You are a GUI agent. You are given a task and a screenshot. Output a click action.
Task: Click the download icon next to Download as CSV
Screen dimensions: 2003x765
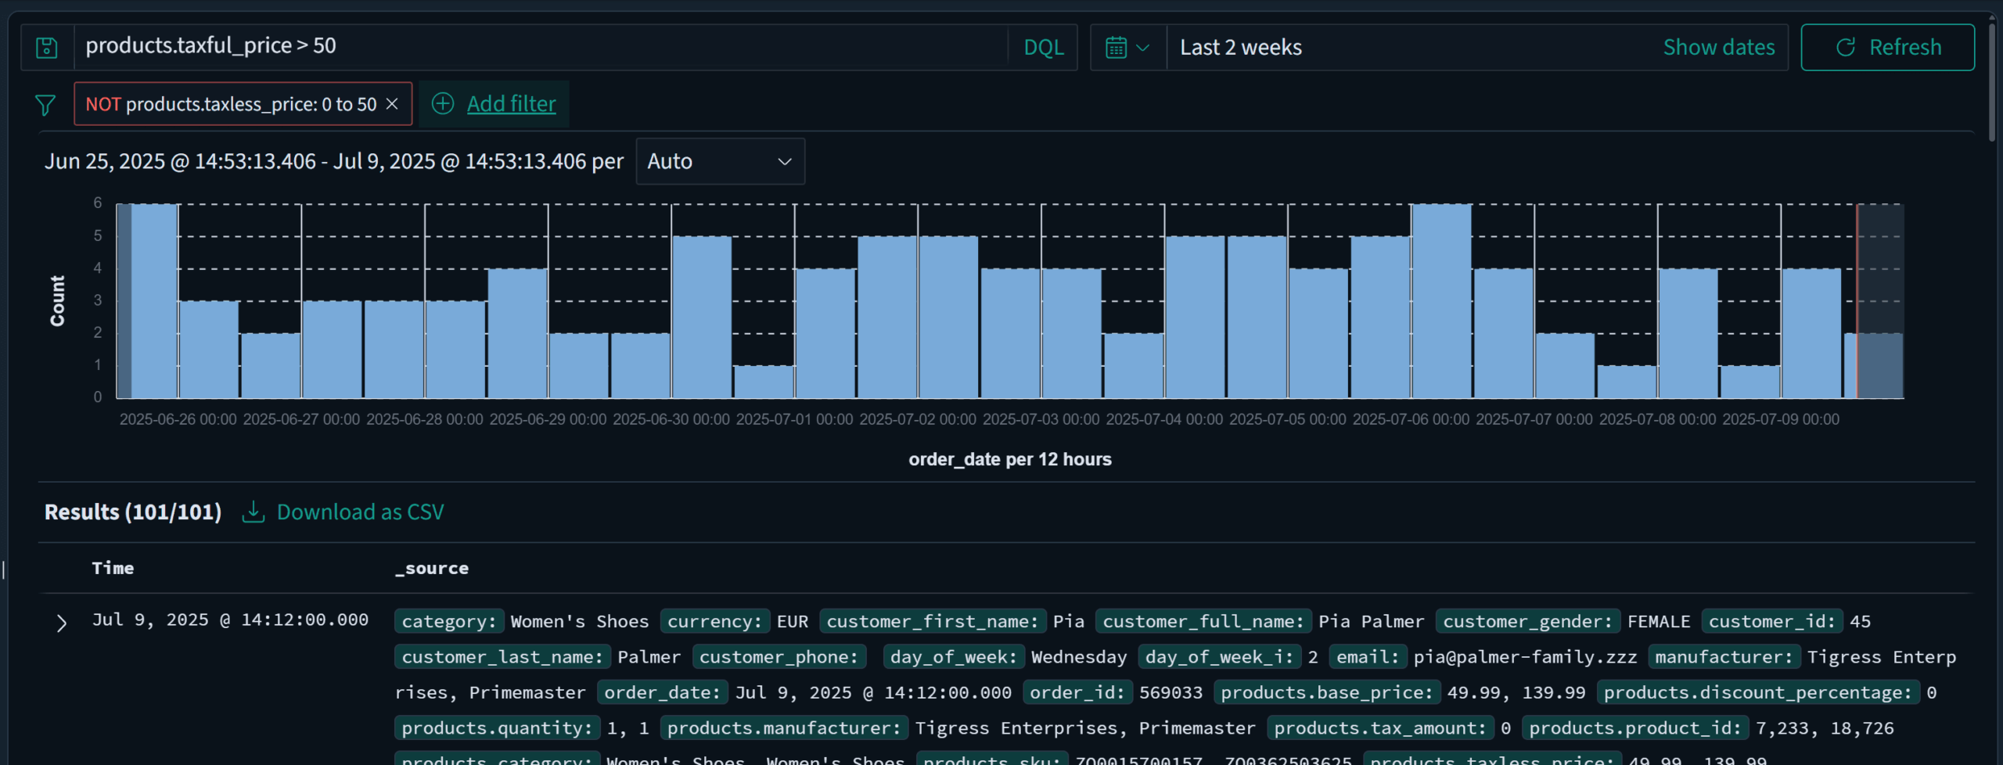[x=254, y=511]
